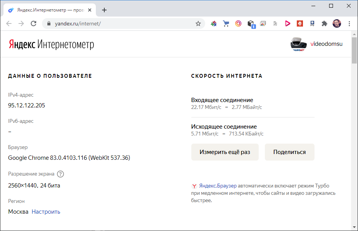
Task: Open the Chrome profile avatar
Action: click(337, 23)
